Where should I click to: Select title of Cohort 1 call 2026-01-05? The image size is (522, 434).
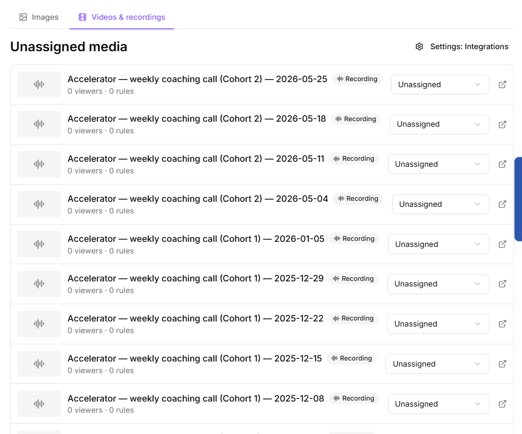pos(196,239)
